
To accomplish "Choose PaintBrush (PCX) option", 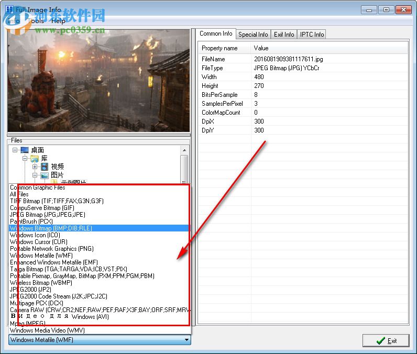I will point(100,222).
